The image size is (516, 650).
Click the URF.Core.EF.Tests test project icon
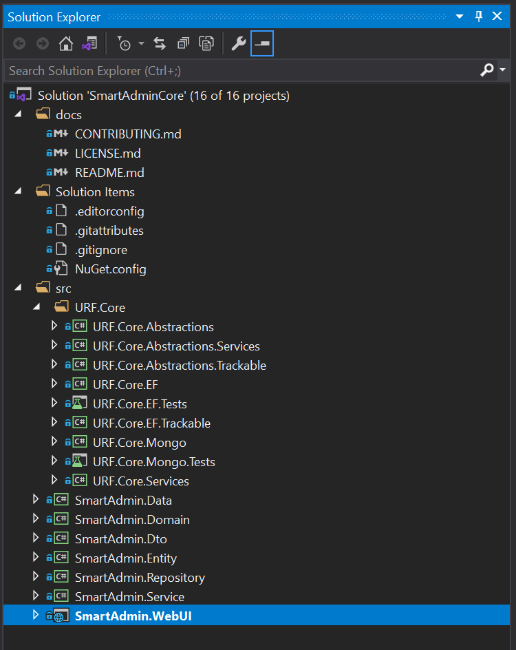(x=79, y=403)
